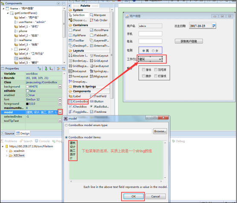
Task: Check the 打游戏 checkbox
Action: click(x=156, y=76)
